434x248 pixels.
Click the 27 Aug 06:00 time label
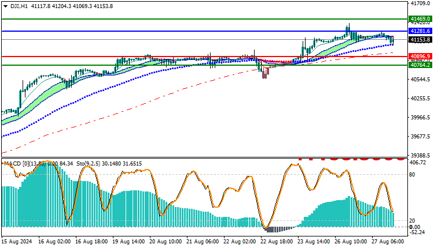[388, 242]
